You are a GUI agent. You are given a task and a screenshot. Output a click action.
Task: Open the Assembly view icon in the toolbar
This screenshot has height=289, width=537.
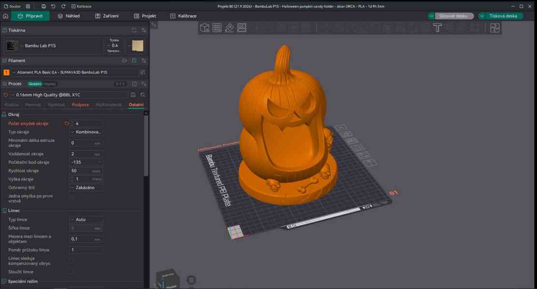tap(495, 27)
